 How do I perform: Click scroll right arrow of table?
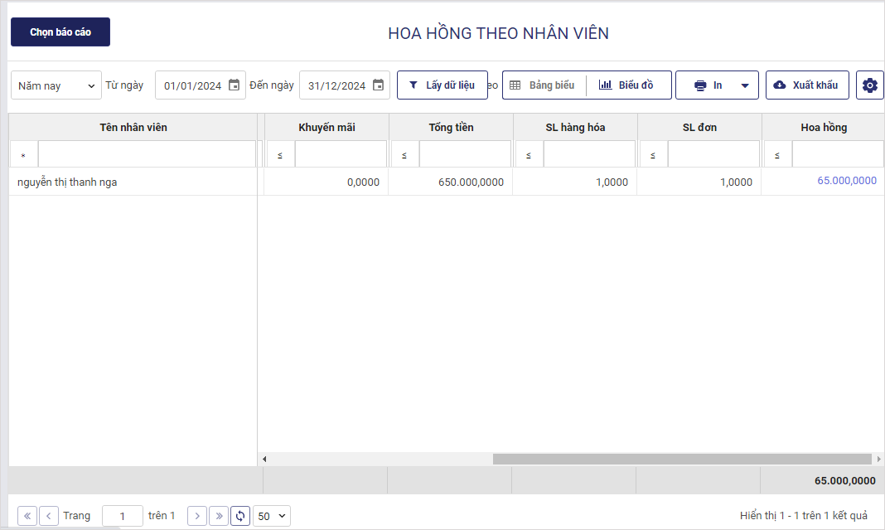click(x=878, y=459)
